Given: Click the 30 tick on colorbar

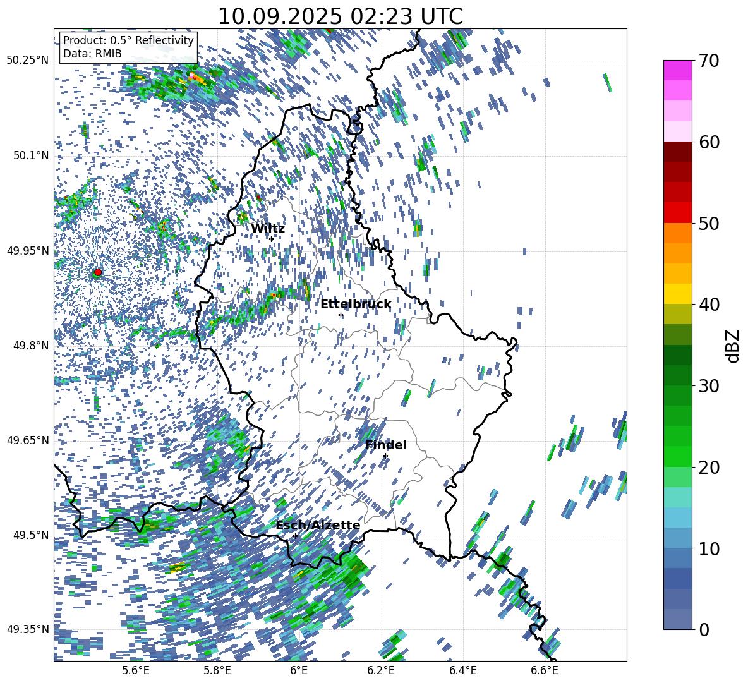Looking at the screenshot, I should (x=708, y=385).
